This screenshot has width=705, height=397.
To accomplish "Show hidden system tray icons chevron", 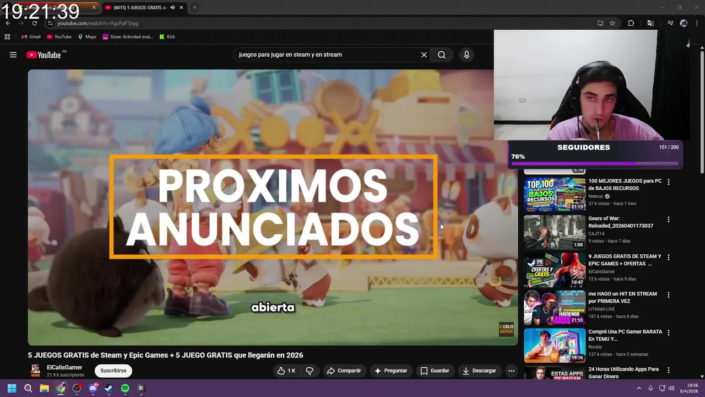I will tap(639, 388).
